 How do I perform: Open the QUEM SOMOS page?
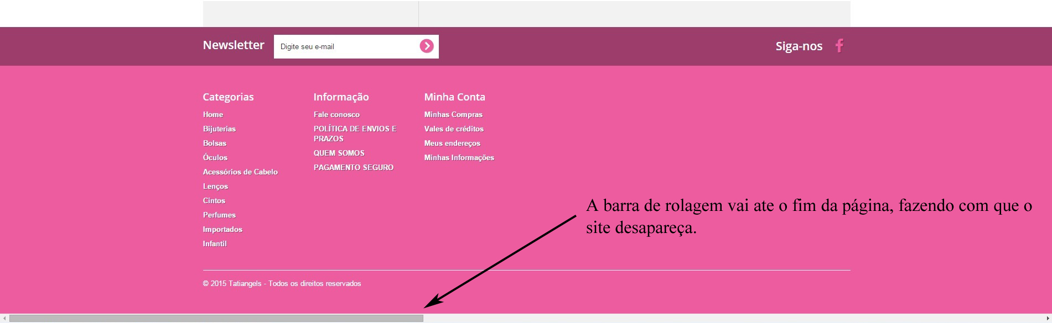tap(339, 153)
